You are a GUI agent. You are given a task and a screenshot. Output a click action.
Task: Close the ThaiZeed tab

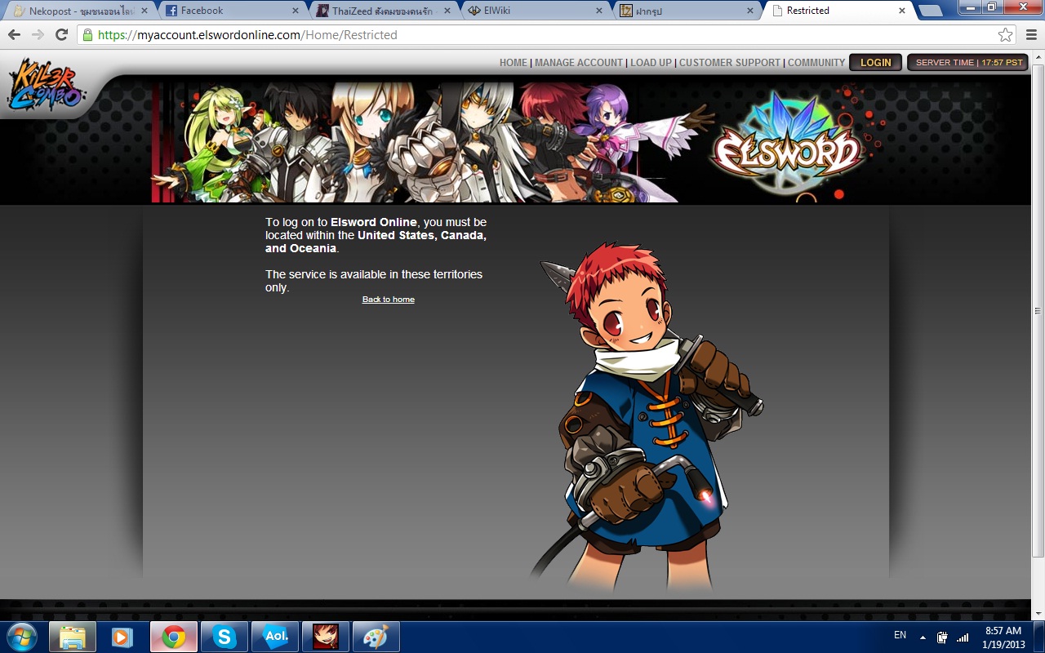[447, 11]
